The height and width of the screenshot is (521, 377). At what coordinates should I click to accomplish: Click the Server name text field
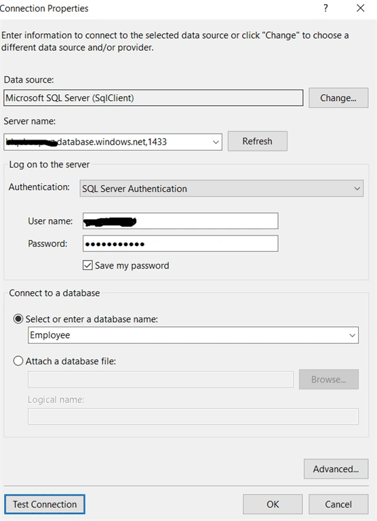(x=107, y=142)
